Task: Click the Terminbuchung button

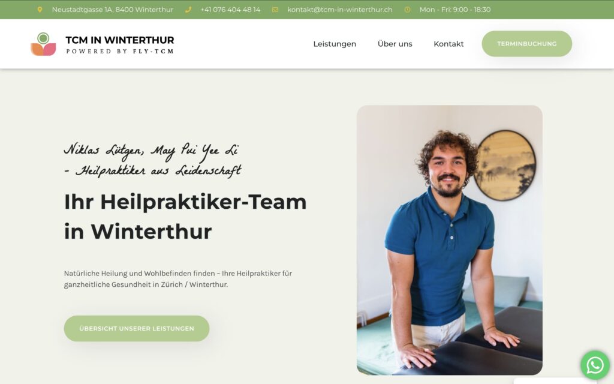Action: [526, 43]
